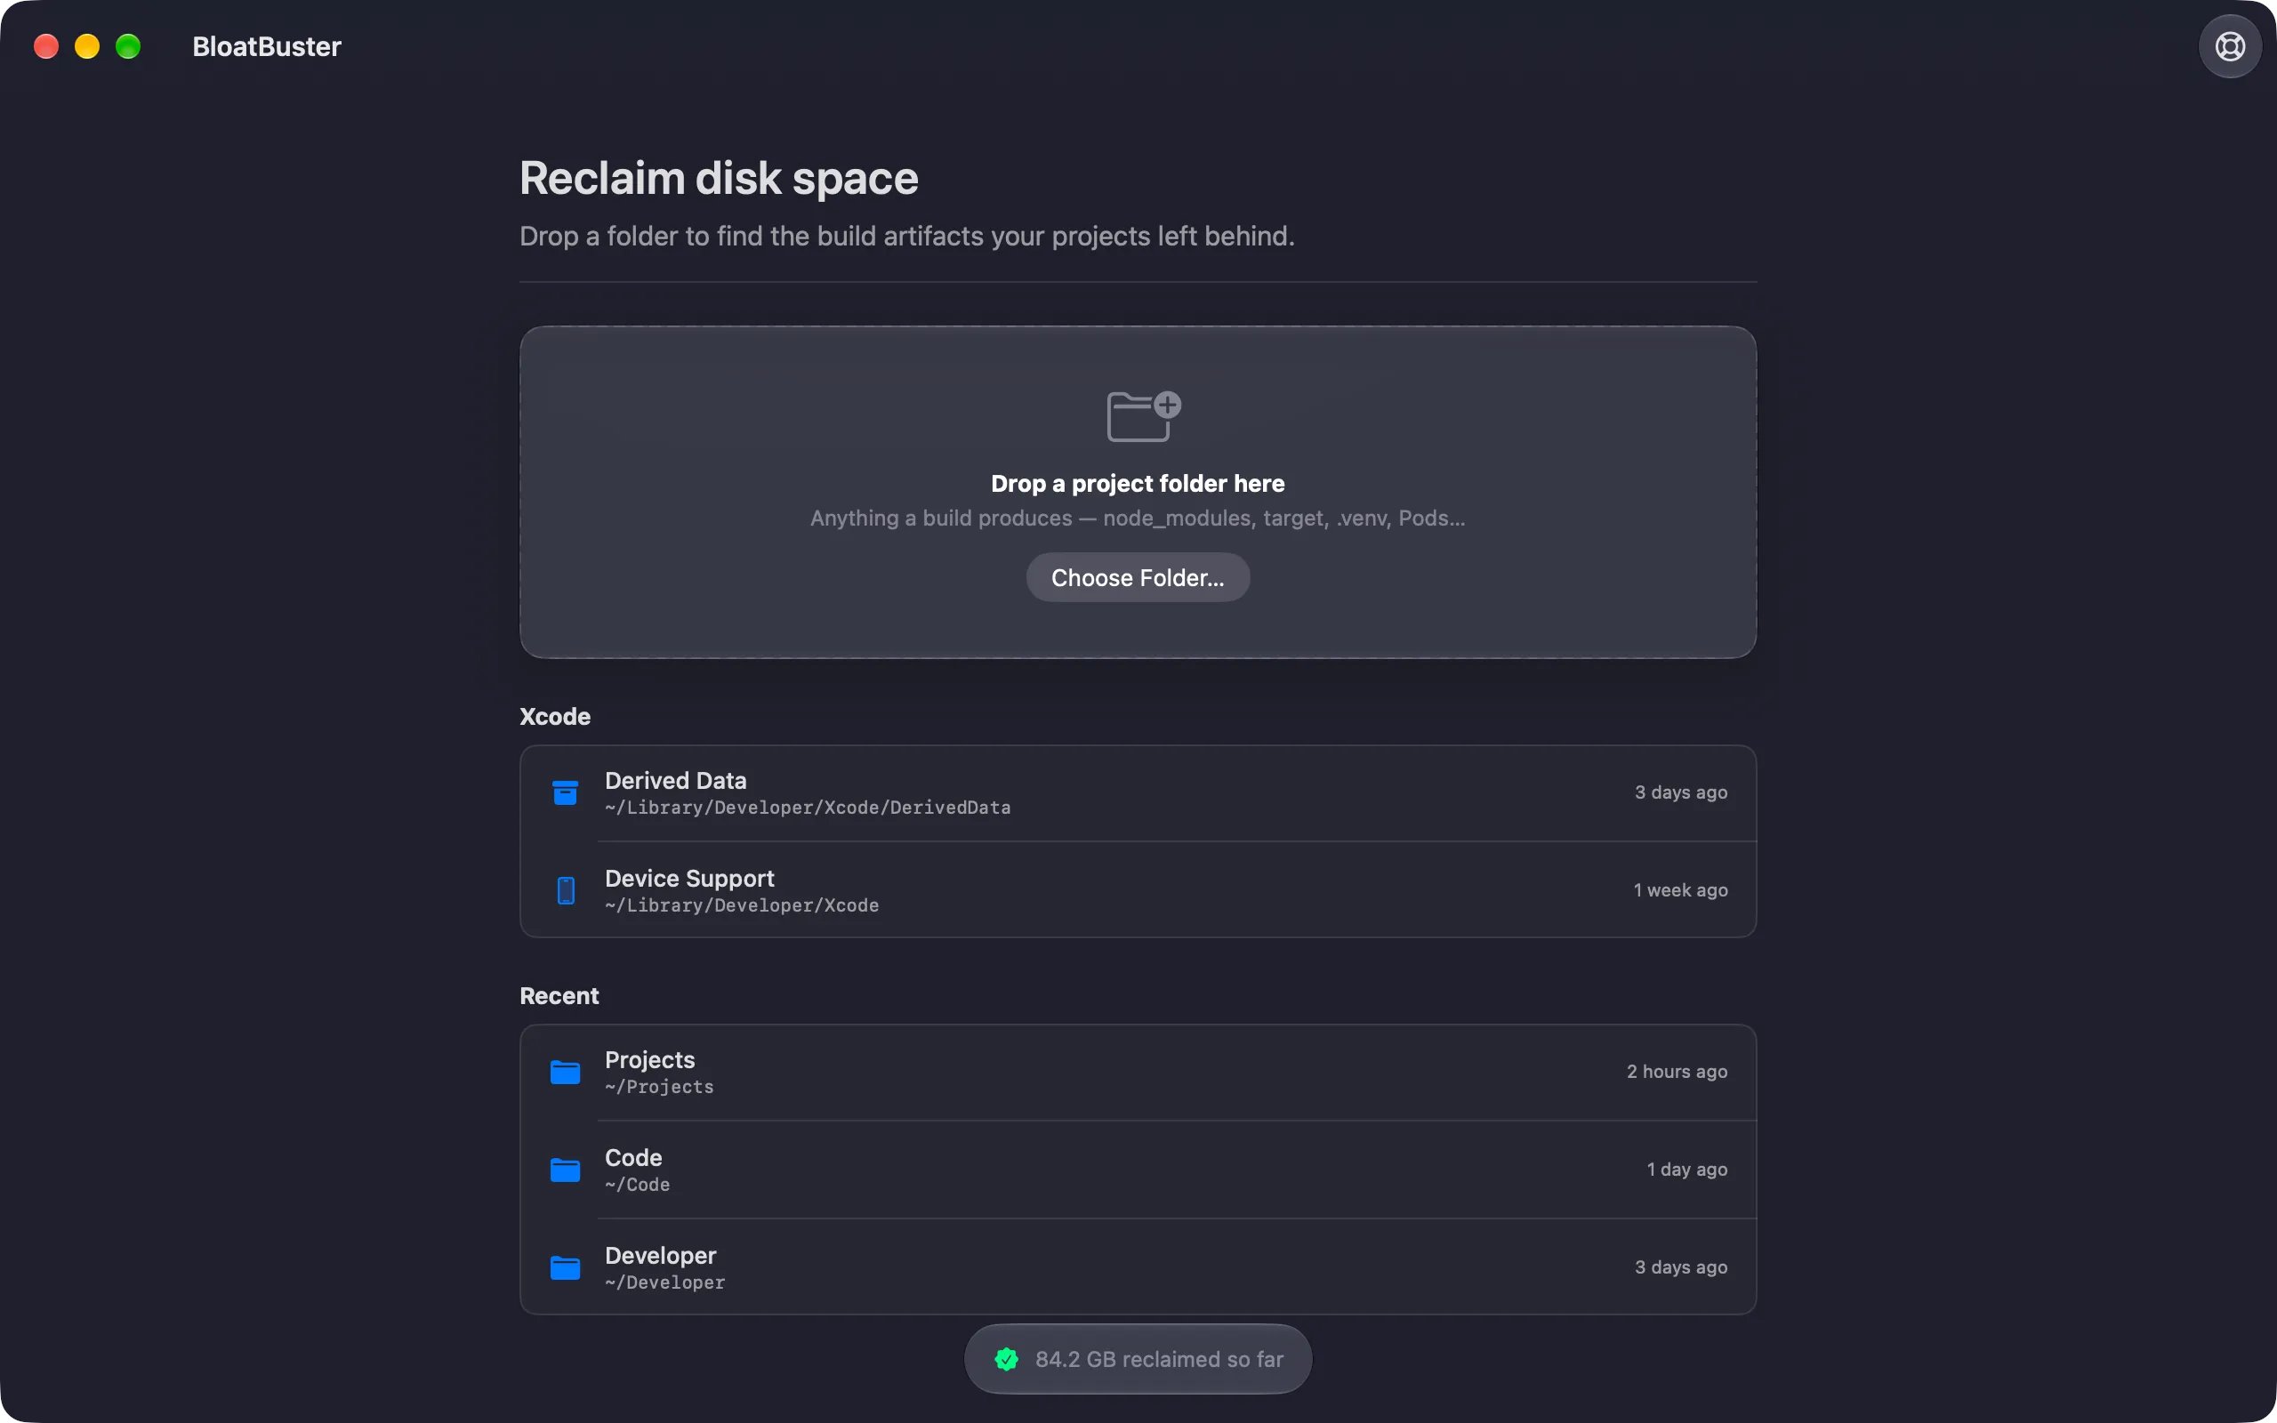The height and width of the screenshot is (1423, 2277).
Task: Click the '2 hours ago' timestamp
Action: (x=1677, y=1072)
